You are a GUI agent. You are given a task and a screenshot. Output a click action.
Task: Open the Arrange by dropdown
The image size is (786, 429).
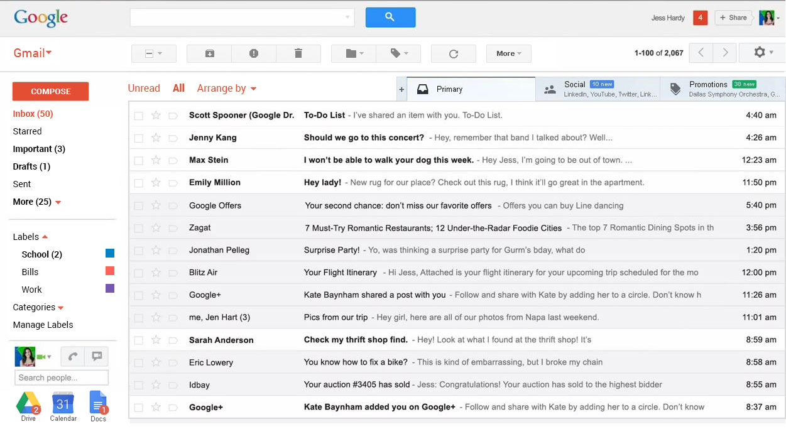click(x=227, y=89)
